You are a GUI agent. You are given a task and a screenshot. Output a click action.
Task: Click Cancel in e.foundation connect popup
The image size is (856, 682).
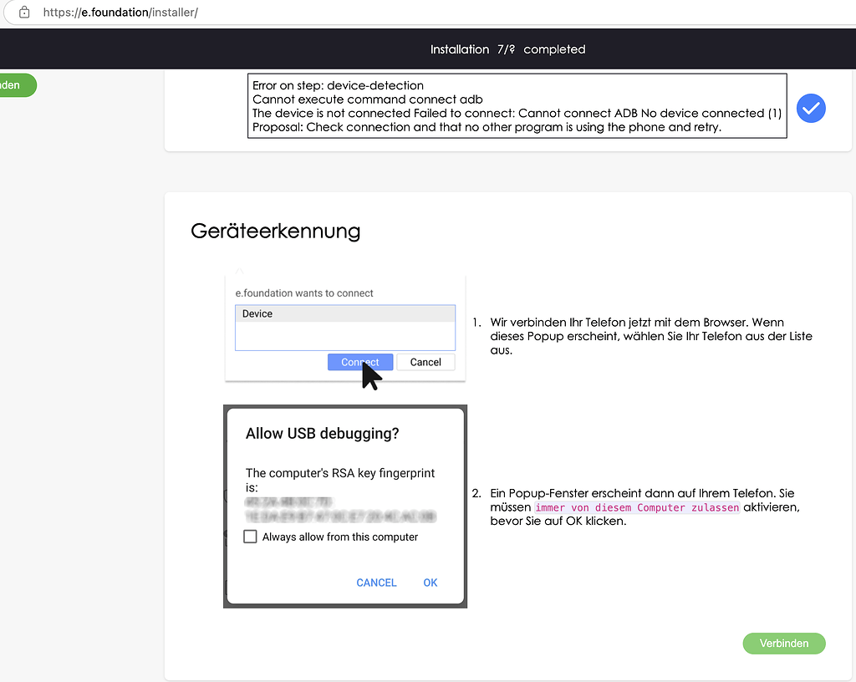[425, 362]
